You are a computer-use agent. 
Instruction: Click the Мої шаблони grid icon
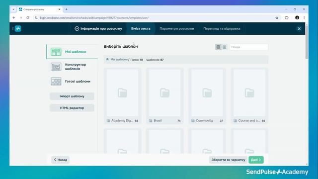coord(56,52)
